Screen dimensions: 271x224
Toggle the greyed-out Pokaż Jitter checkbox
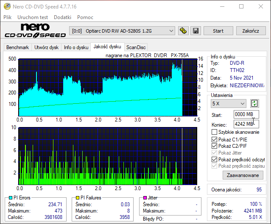pos(214,153)
